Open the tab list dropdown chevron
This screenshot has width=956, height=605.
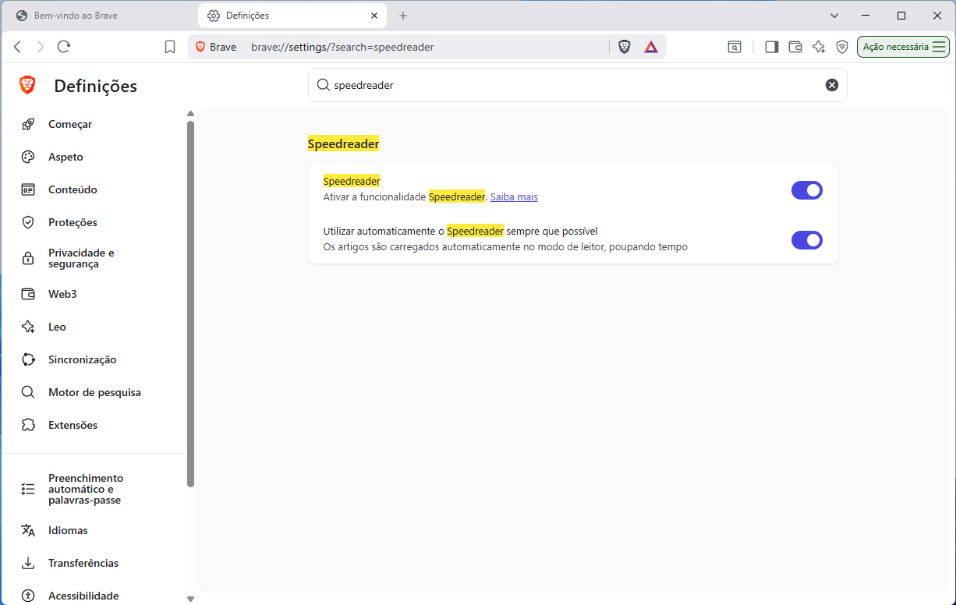tap(834, 16)
